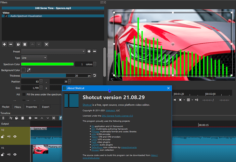Viewport: 236px width, 162px height.
Task: Select Audio Spectrum Visualization in filter list
Action: [53, 16]
